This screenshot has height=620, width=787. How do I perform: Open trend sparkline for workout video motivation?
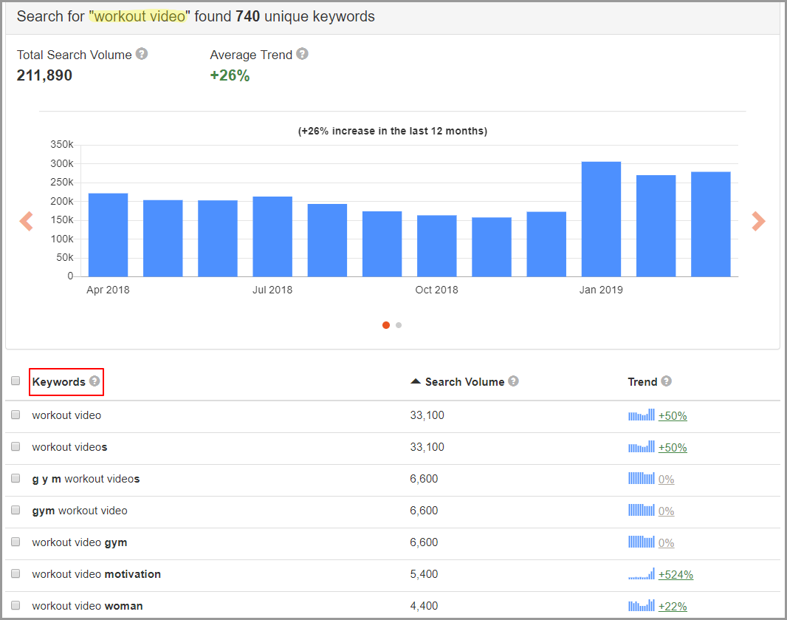(x=642, y=573)
